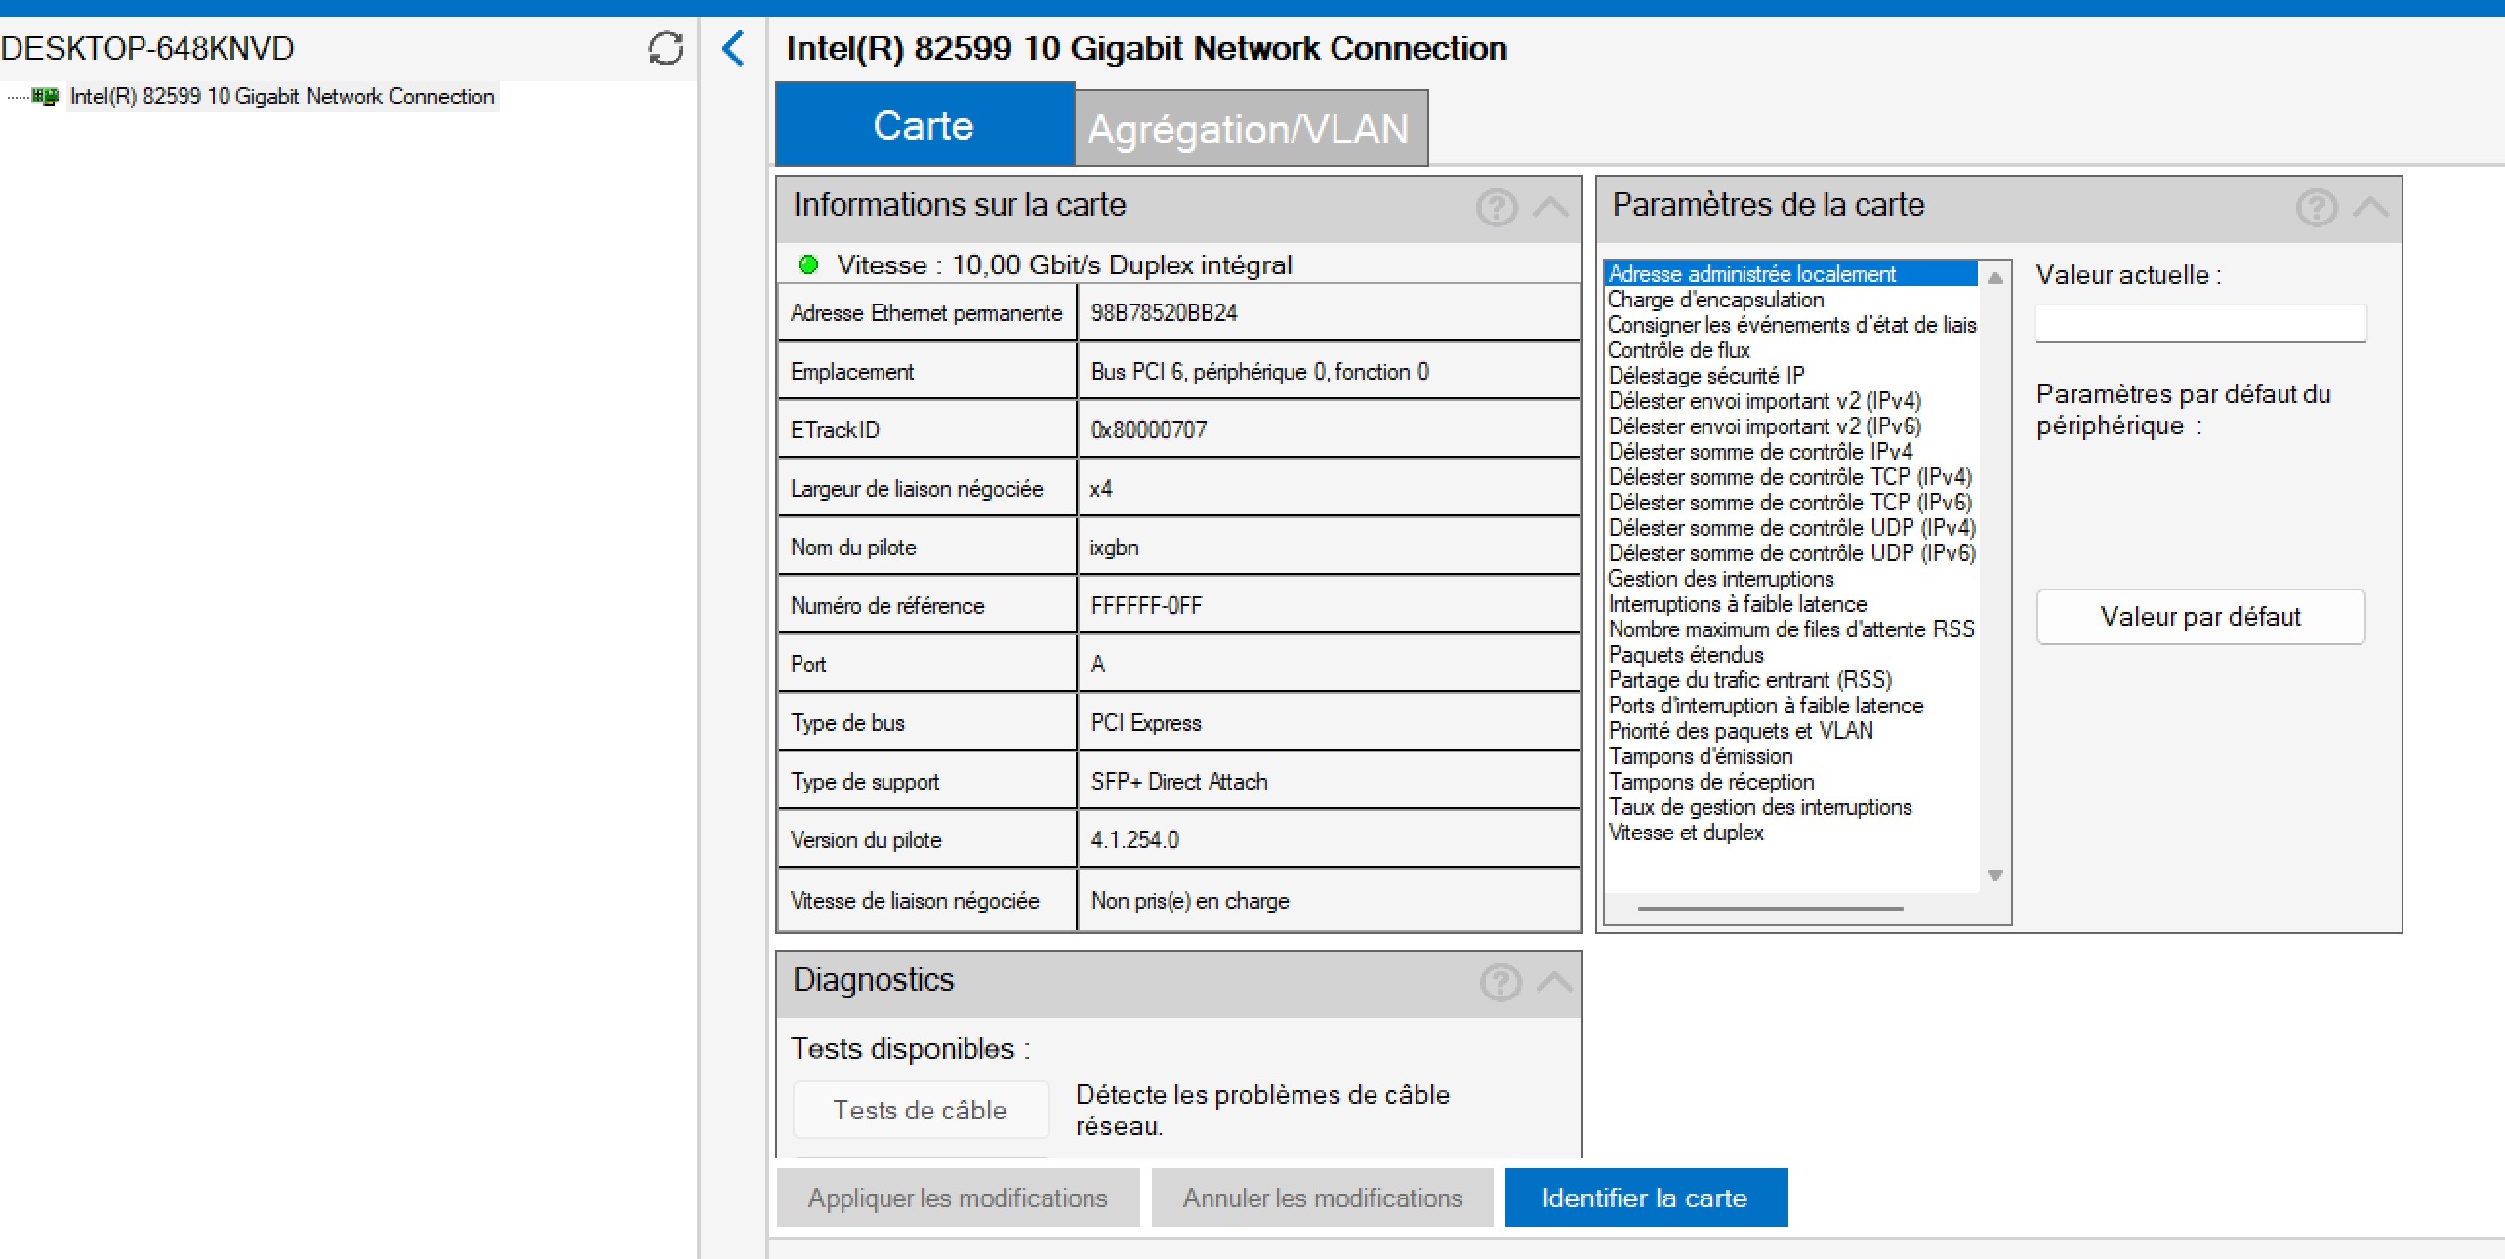2505x1259 pixels.
Task: Click the Non pris(e) en charge value
Action: pos(1190,901)
